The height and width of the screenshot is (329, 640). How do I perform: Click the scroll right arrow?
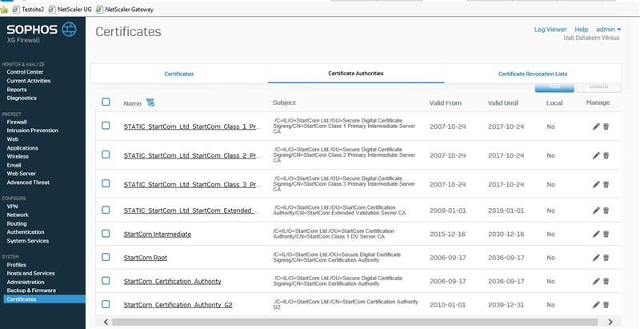[x=610, y=322]
